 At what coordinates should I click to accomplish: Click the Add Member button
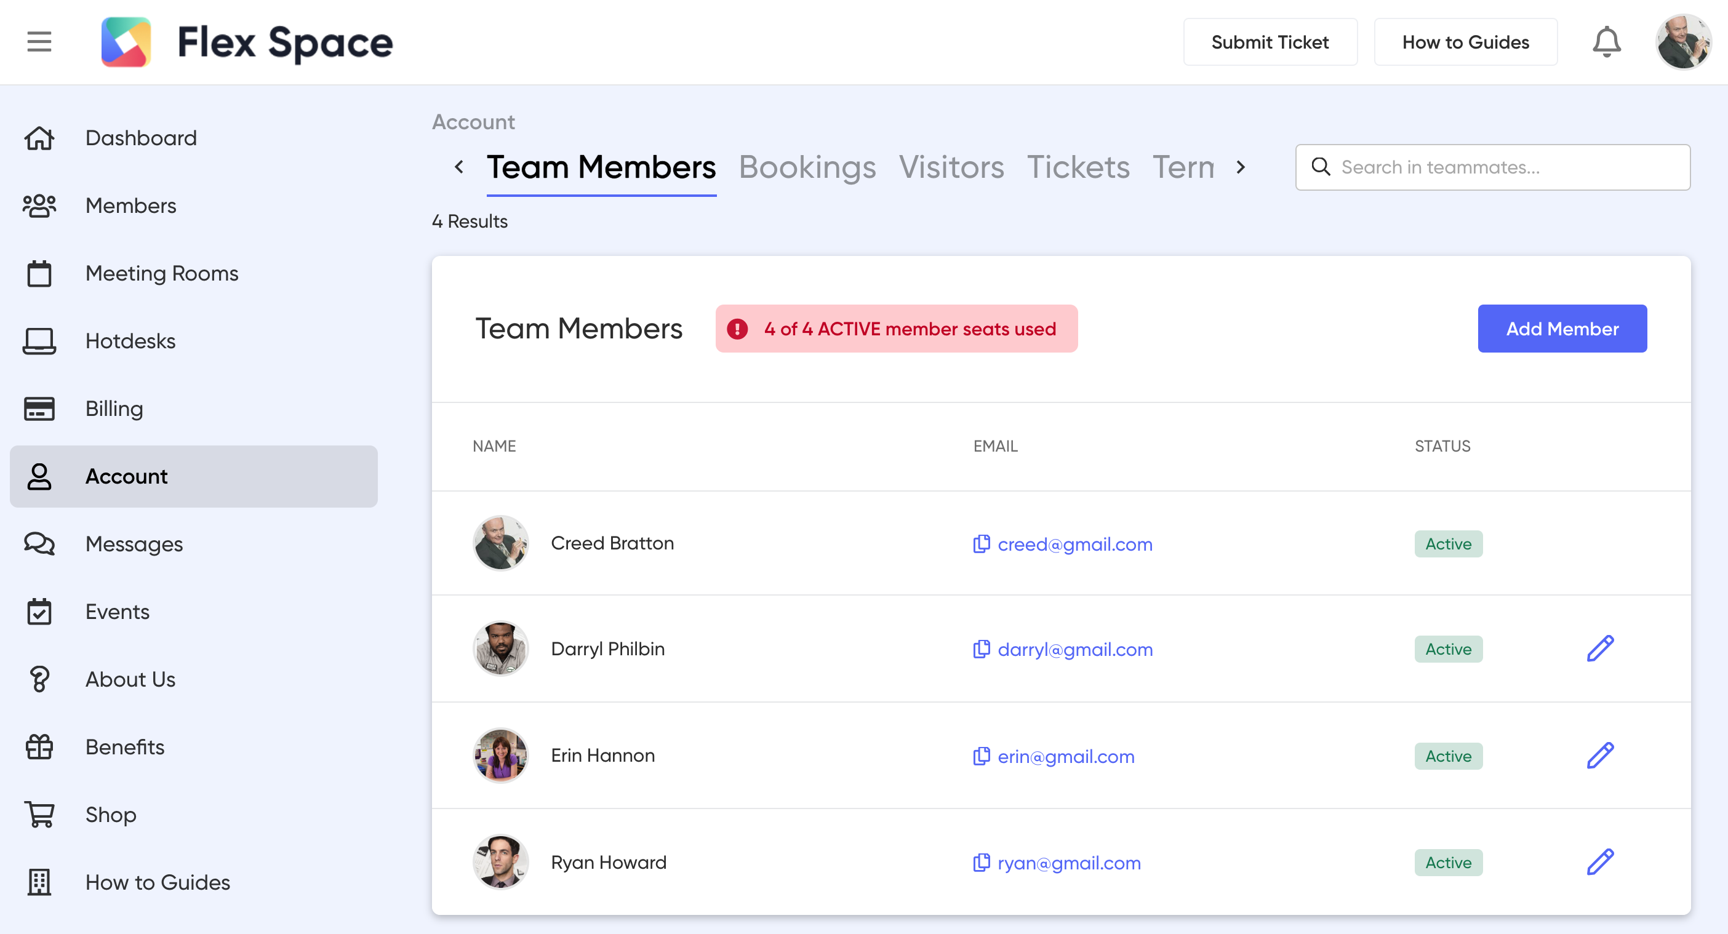coord(1562,329)
